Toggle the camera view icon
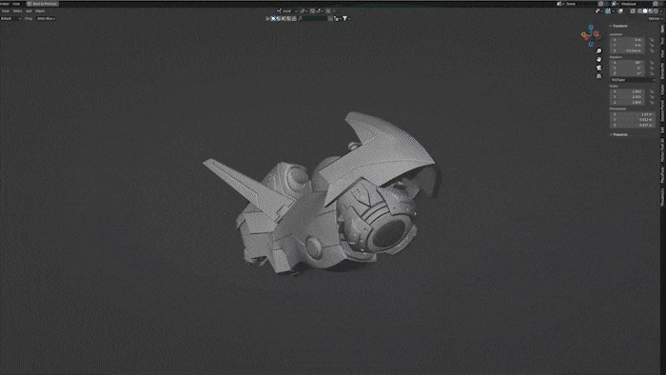The height and width of the screenshot is (375, 666). point(598,68)
